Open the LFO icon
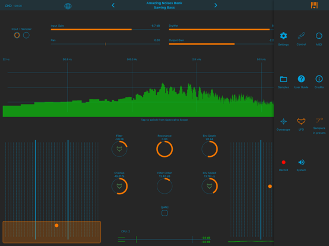The width and height of the screenshot is (329, 246). [x=301, y=121]
